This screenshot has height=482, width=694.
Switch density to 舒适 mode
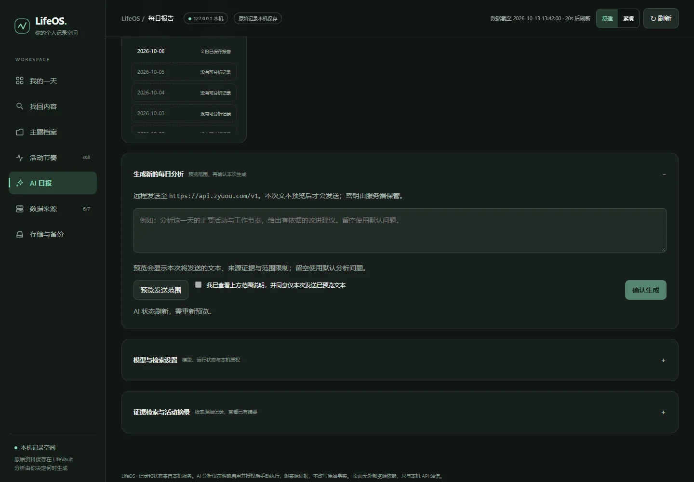(x=607, y=18)
